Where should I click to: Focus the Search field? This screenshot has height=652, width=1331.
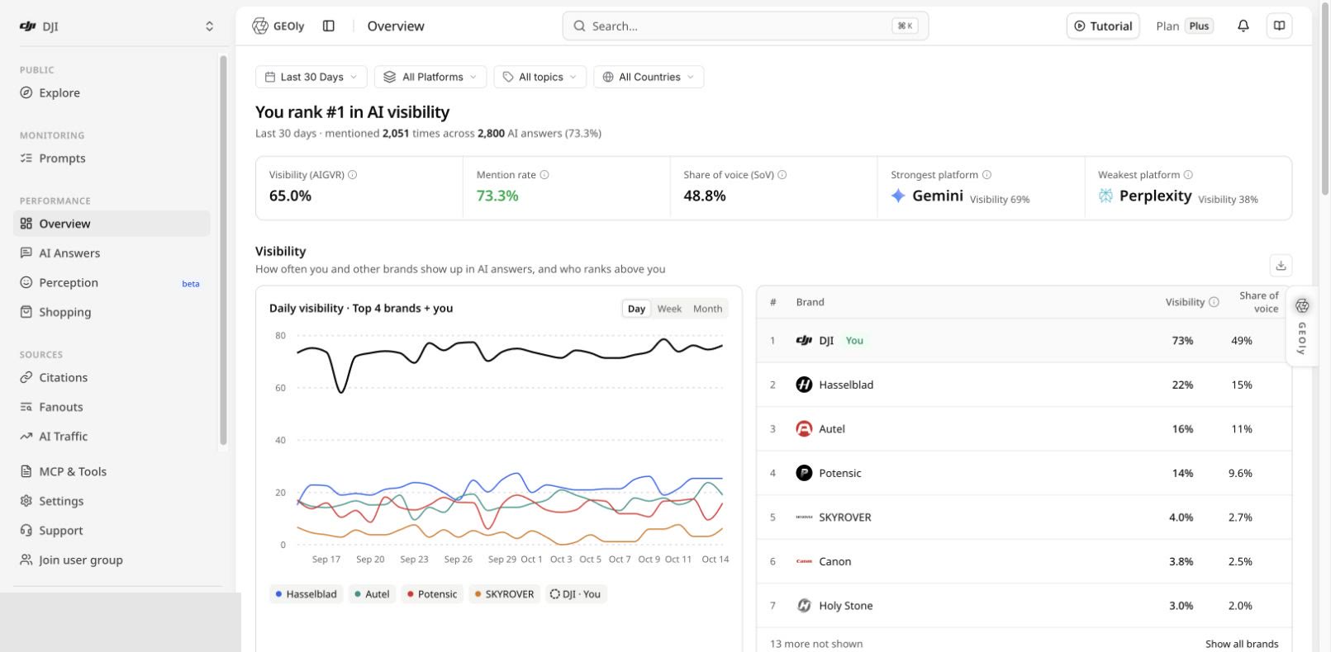tap(745, 26)
